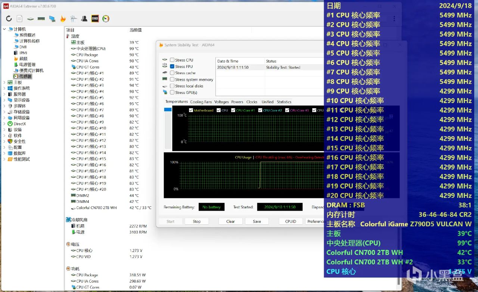Expand the DirectX tree node
This screenshot has width=478, height=292.
(4, 124)
